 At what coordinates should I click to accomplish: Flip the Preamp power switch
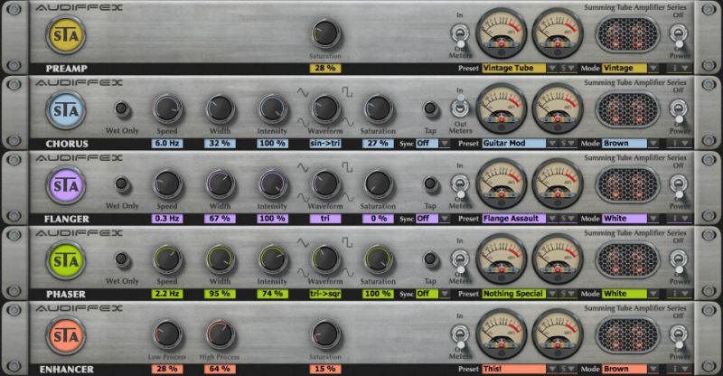[x=679, y=37]
